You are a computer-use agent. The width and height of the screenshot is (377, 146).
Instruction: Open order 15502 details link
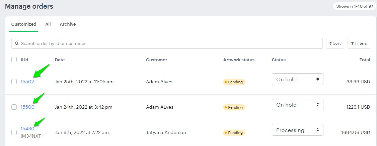click(x=27, y=82)
